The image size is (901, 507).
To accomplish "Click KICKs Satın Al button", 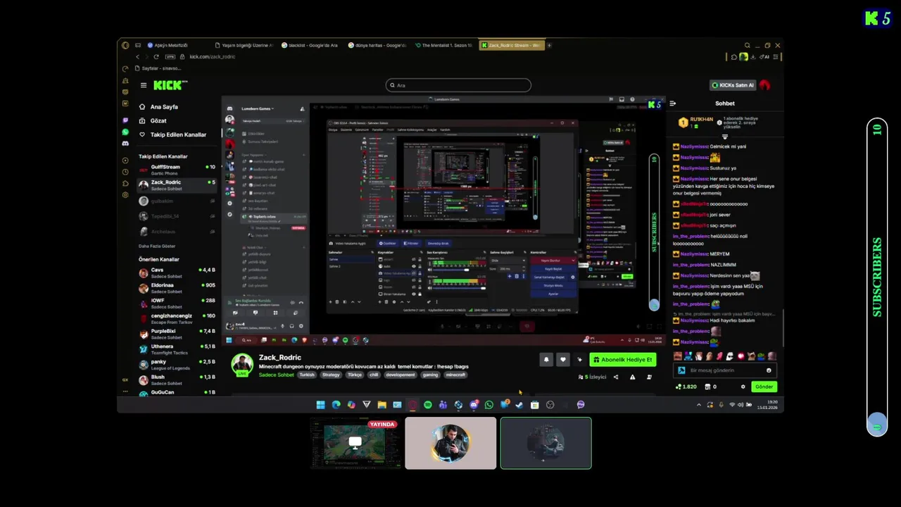I will click(x=733, y=85).
